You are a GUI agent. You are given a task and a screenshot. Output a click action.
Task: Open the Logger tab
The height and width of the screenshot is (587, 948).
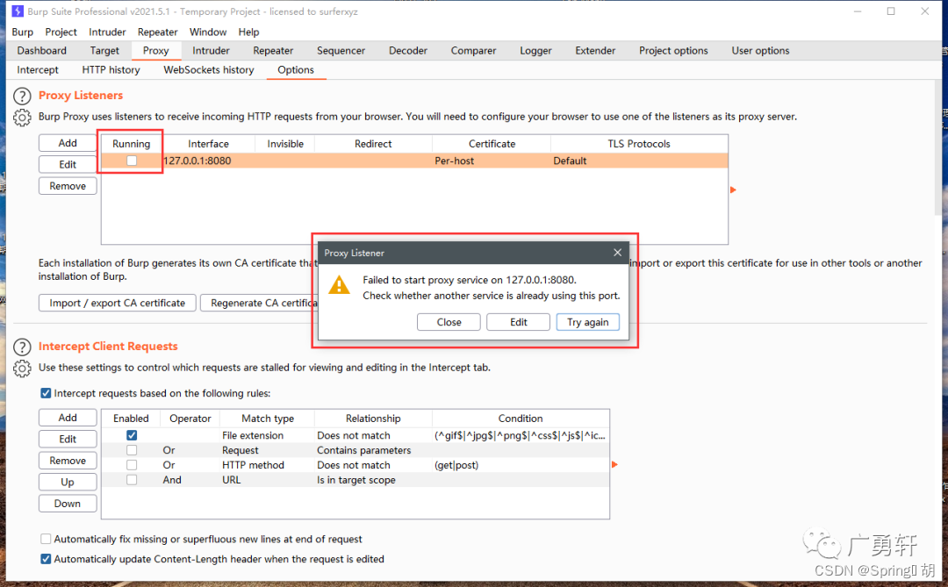tap(535, 51)
